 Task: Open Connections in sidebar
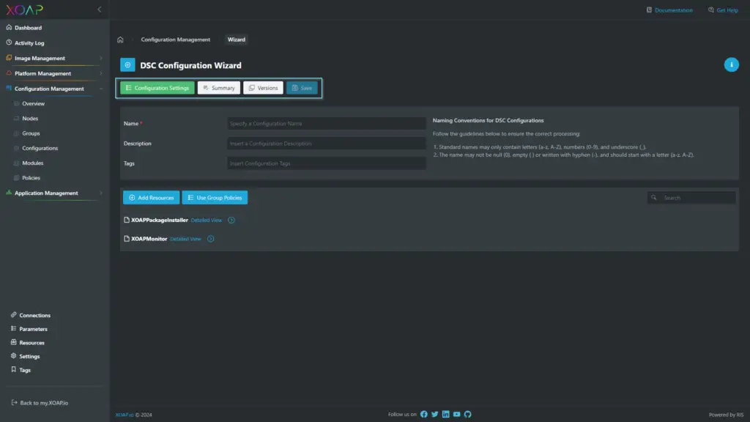click(34, 315)
